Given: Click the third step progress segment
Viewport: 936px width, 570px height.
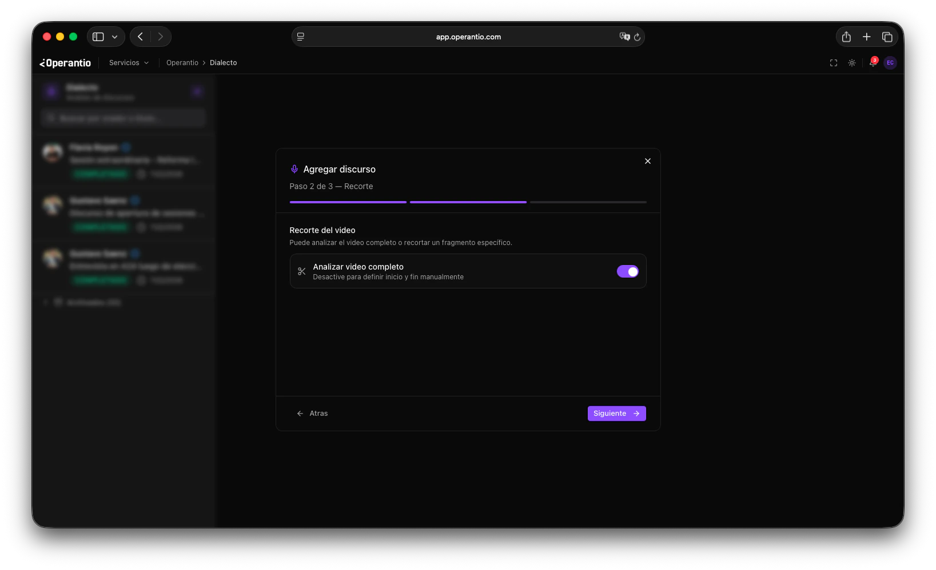Looking at the screenshot, I should click(x=588, y=202).
